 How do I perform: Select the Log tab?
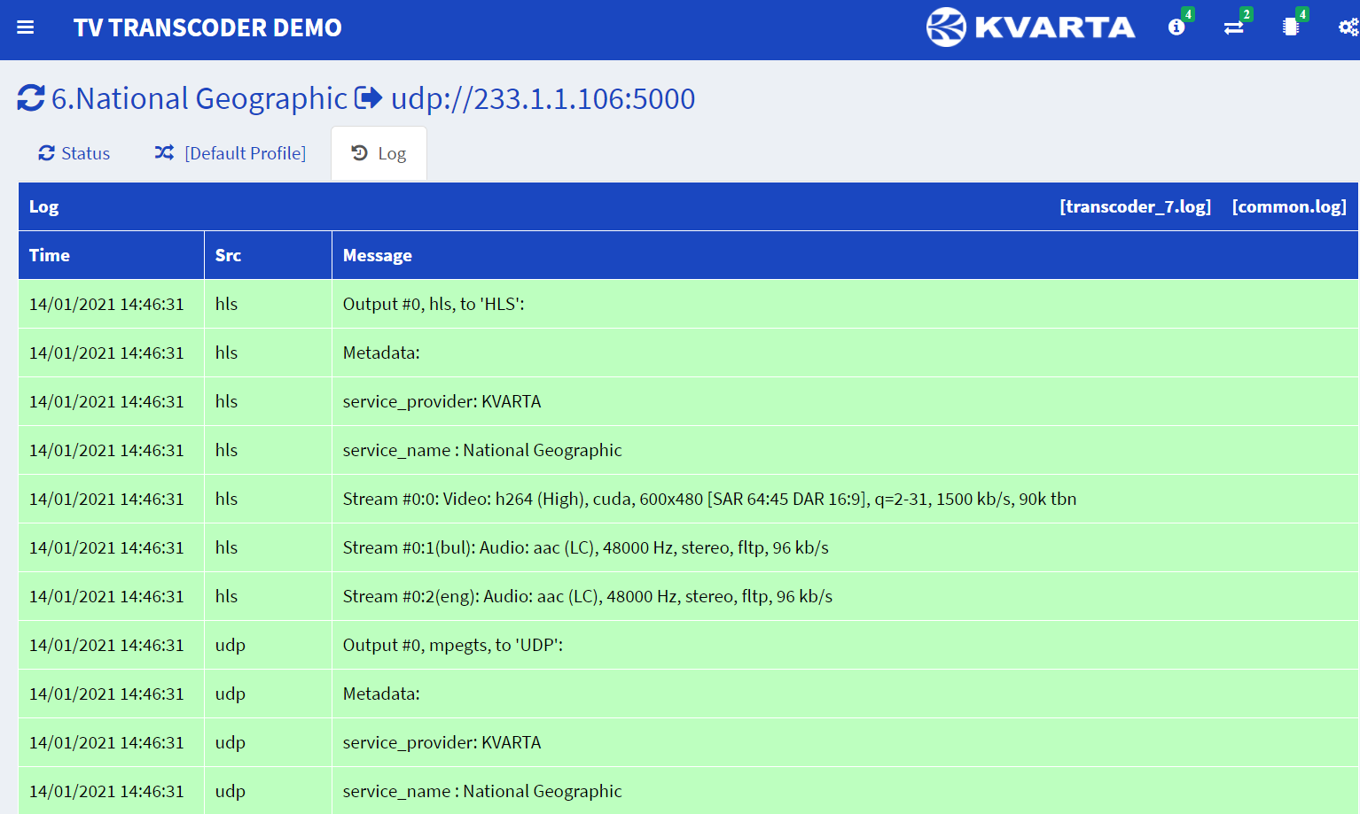click(x=379, y=153)
